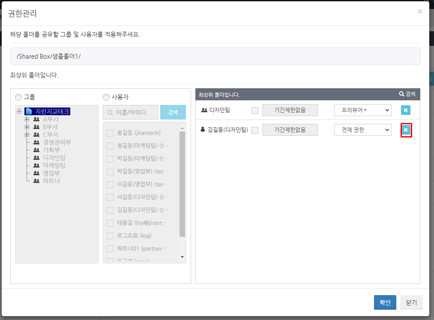
Task: Open the 전체 권한 permission dropdown
Action: (x=362, y=130)
